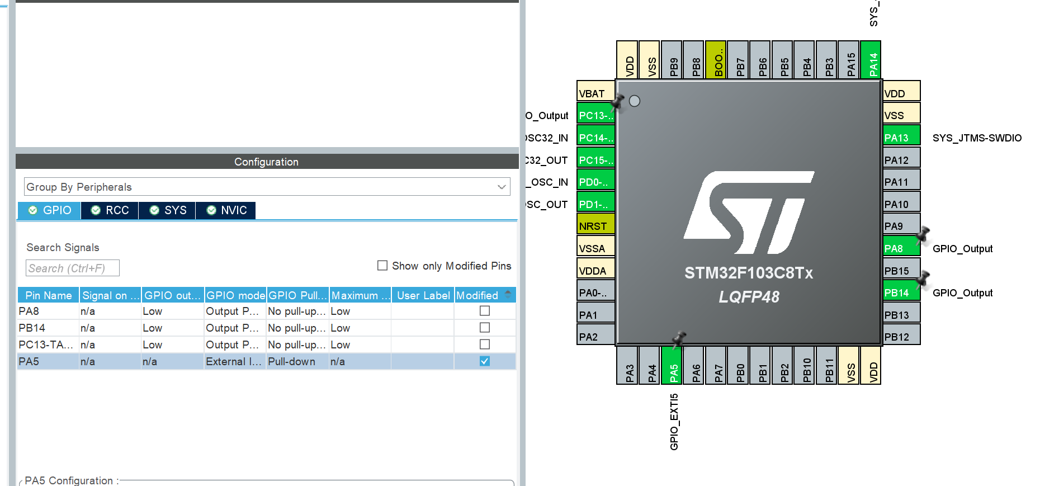Click the GPIO_EXTI5 signal label below PA5
This screenshot has width=1040, height=486.
click(x=674, y=422)
